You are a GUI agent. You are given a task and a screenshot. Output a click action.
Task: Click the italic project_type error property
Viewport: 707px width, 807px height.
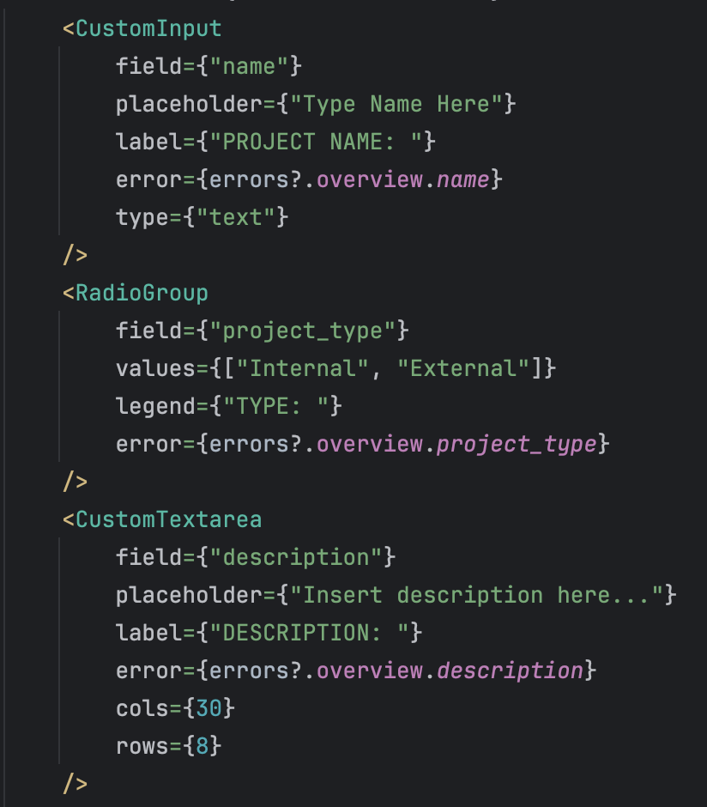coord(516,444)
